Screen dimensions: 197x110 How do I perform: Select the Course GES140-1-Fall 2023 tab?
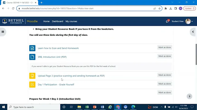pos(19,3)
